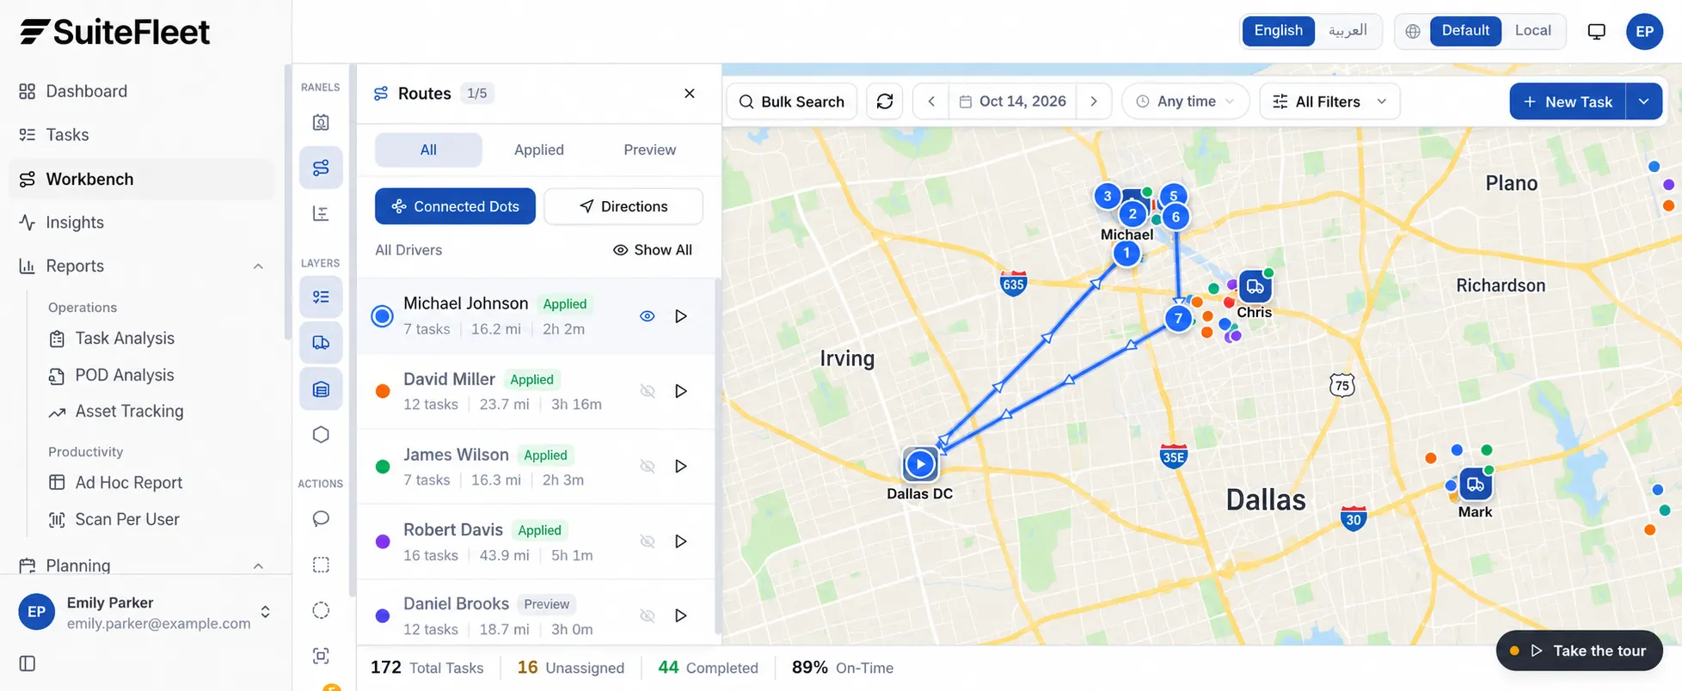Click the New Task button
The width and height of the screenshot is (1682, 691).
tap(1568, 101)
